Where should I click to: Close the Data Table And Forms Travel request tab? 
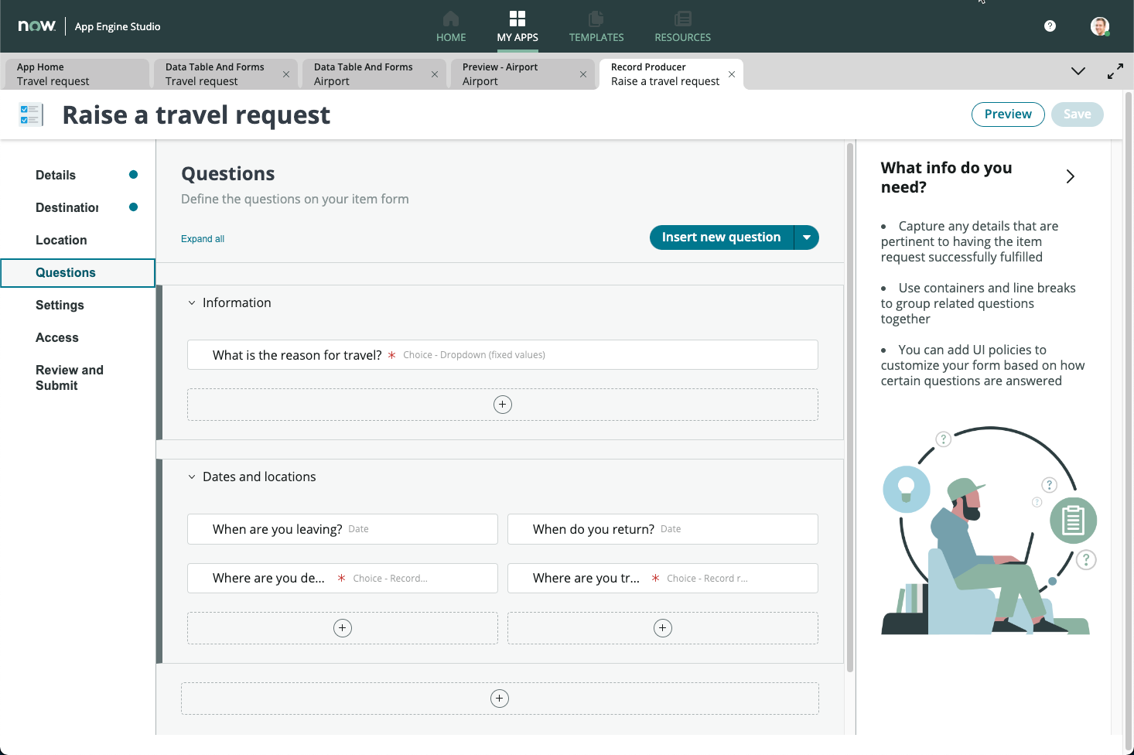pyautogui.click(x=286, y=74)
